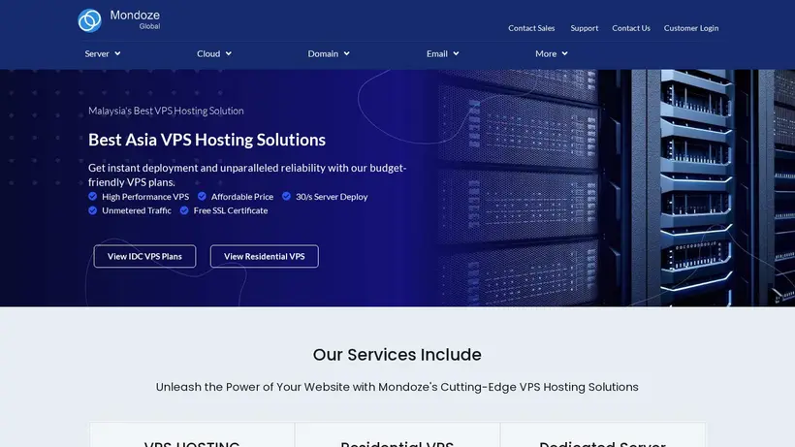The image size is (795, 447).
Task: Click the server rack hero image
Action: point(616,188)
